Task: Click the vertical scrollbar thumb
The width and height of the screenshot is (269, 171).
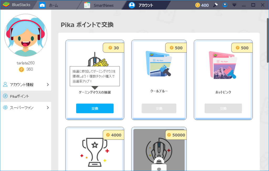Action: click(x=268, y=40)
